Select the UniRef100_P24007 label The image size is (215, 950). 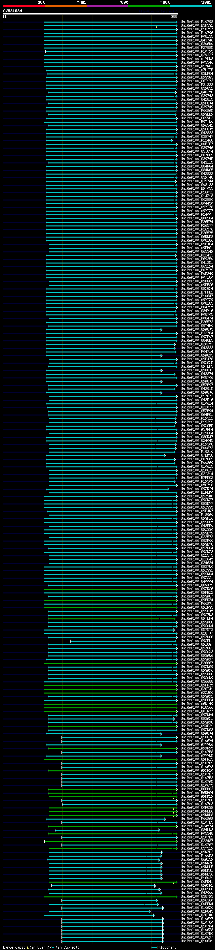pos(197,215)
